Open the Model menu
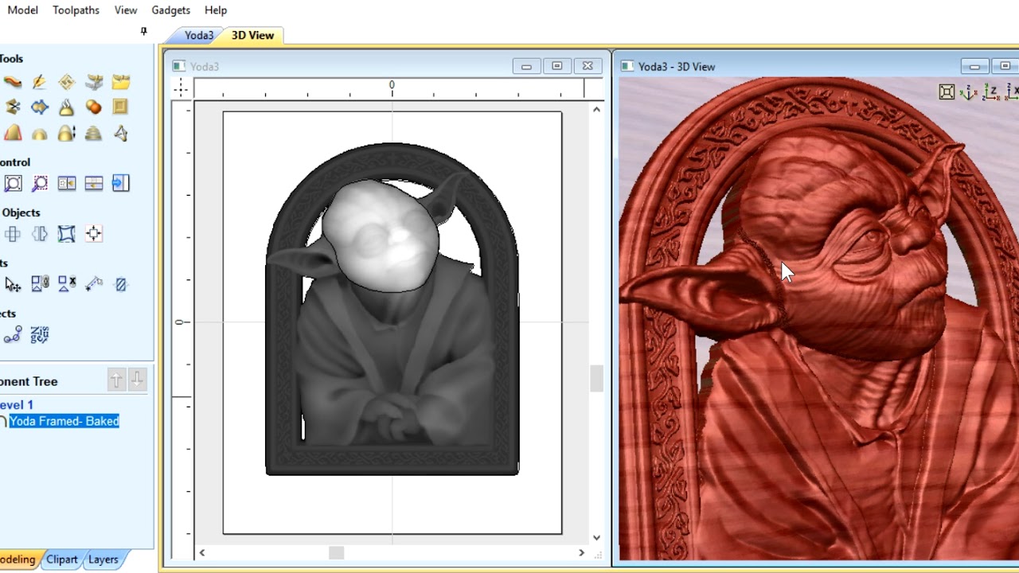This screenshot has height=573, width=1019. 22,10
